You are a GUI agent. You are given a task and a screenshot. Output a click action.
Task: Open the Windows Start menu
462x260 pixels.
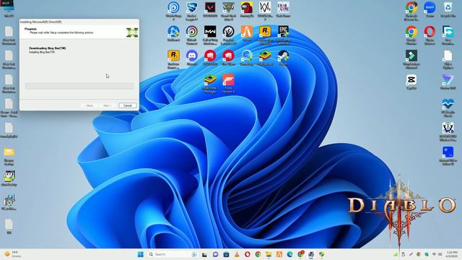pos(141,254)
